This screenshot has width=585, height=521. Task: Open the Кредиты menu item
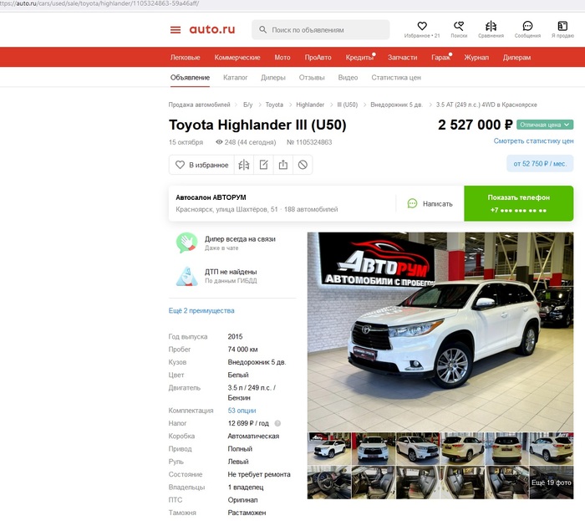(x=359, y=58)
